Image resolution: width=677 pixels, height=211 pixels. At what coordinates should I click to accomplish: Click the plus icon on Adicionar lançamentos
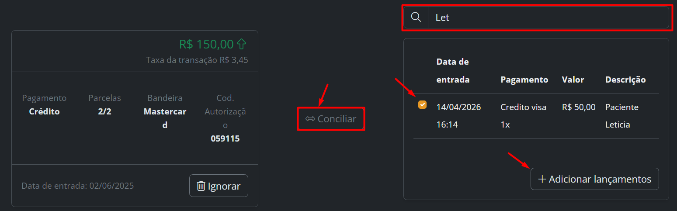[542, 179]
